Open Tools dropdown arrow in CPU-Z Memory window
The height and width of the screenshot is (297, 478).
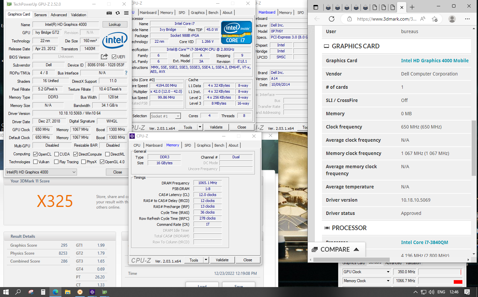(206, 260)
